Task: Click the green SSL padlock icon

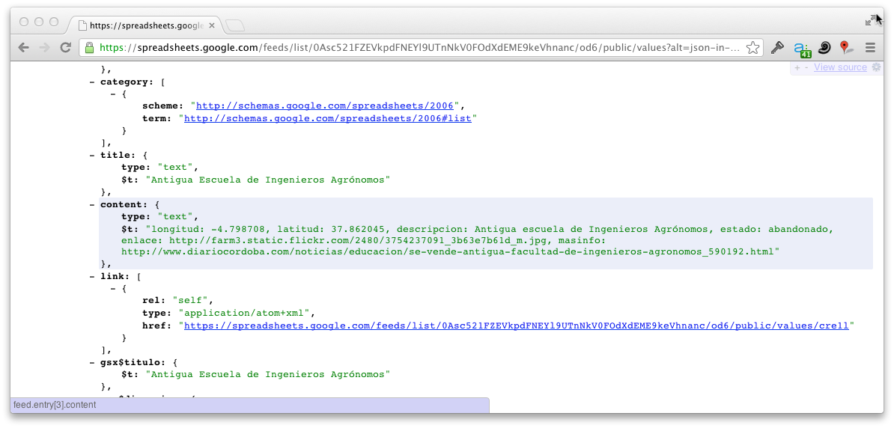Action: [x=89, y=48]
